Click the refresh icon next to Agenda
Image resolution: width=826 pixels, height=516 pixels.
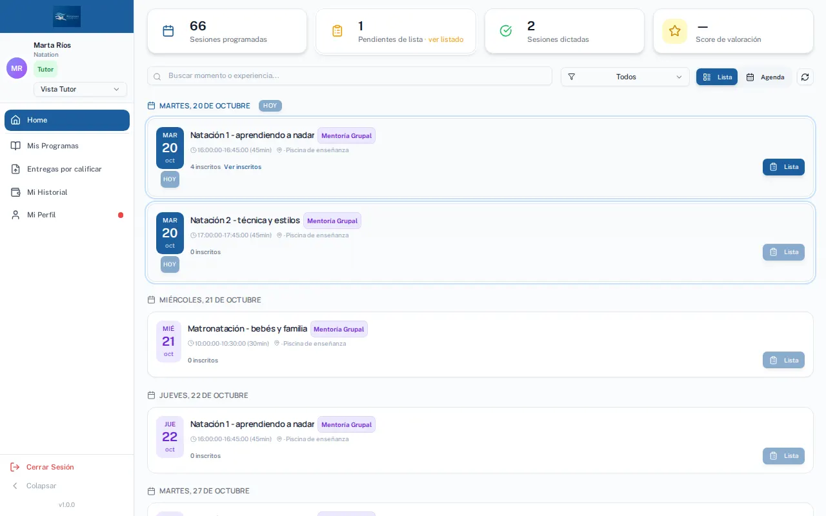[805, 77]
